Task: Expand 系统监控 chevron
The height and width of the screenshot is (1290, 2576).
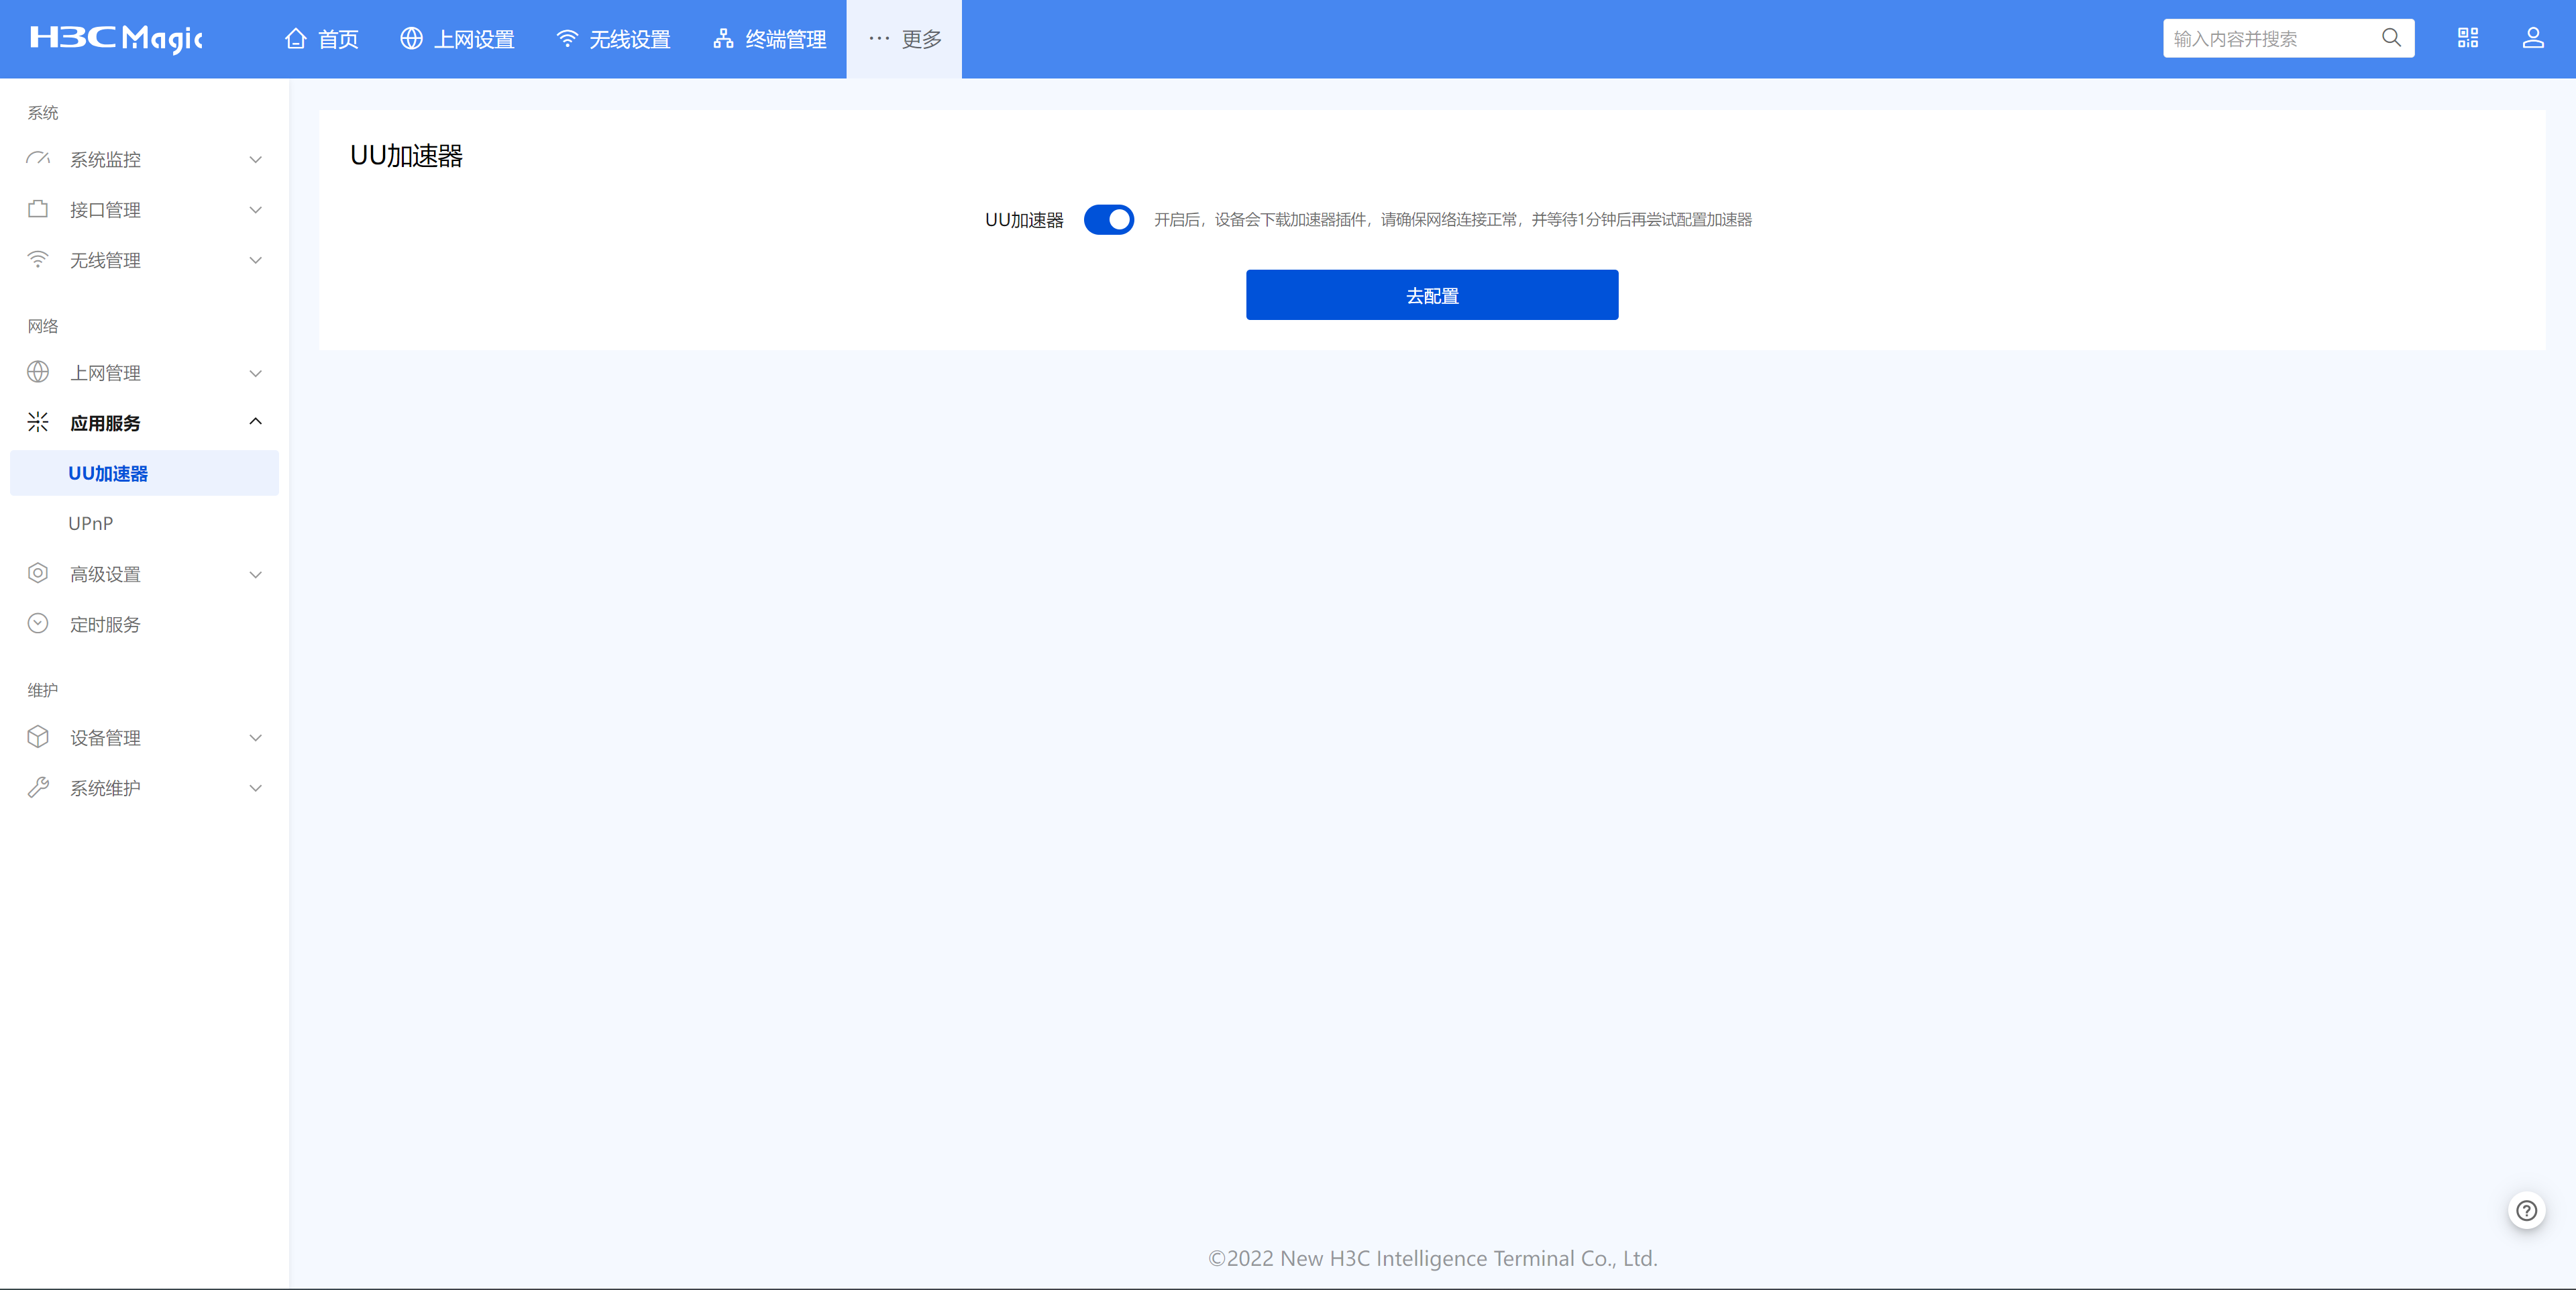Action: coord(256,160)
